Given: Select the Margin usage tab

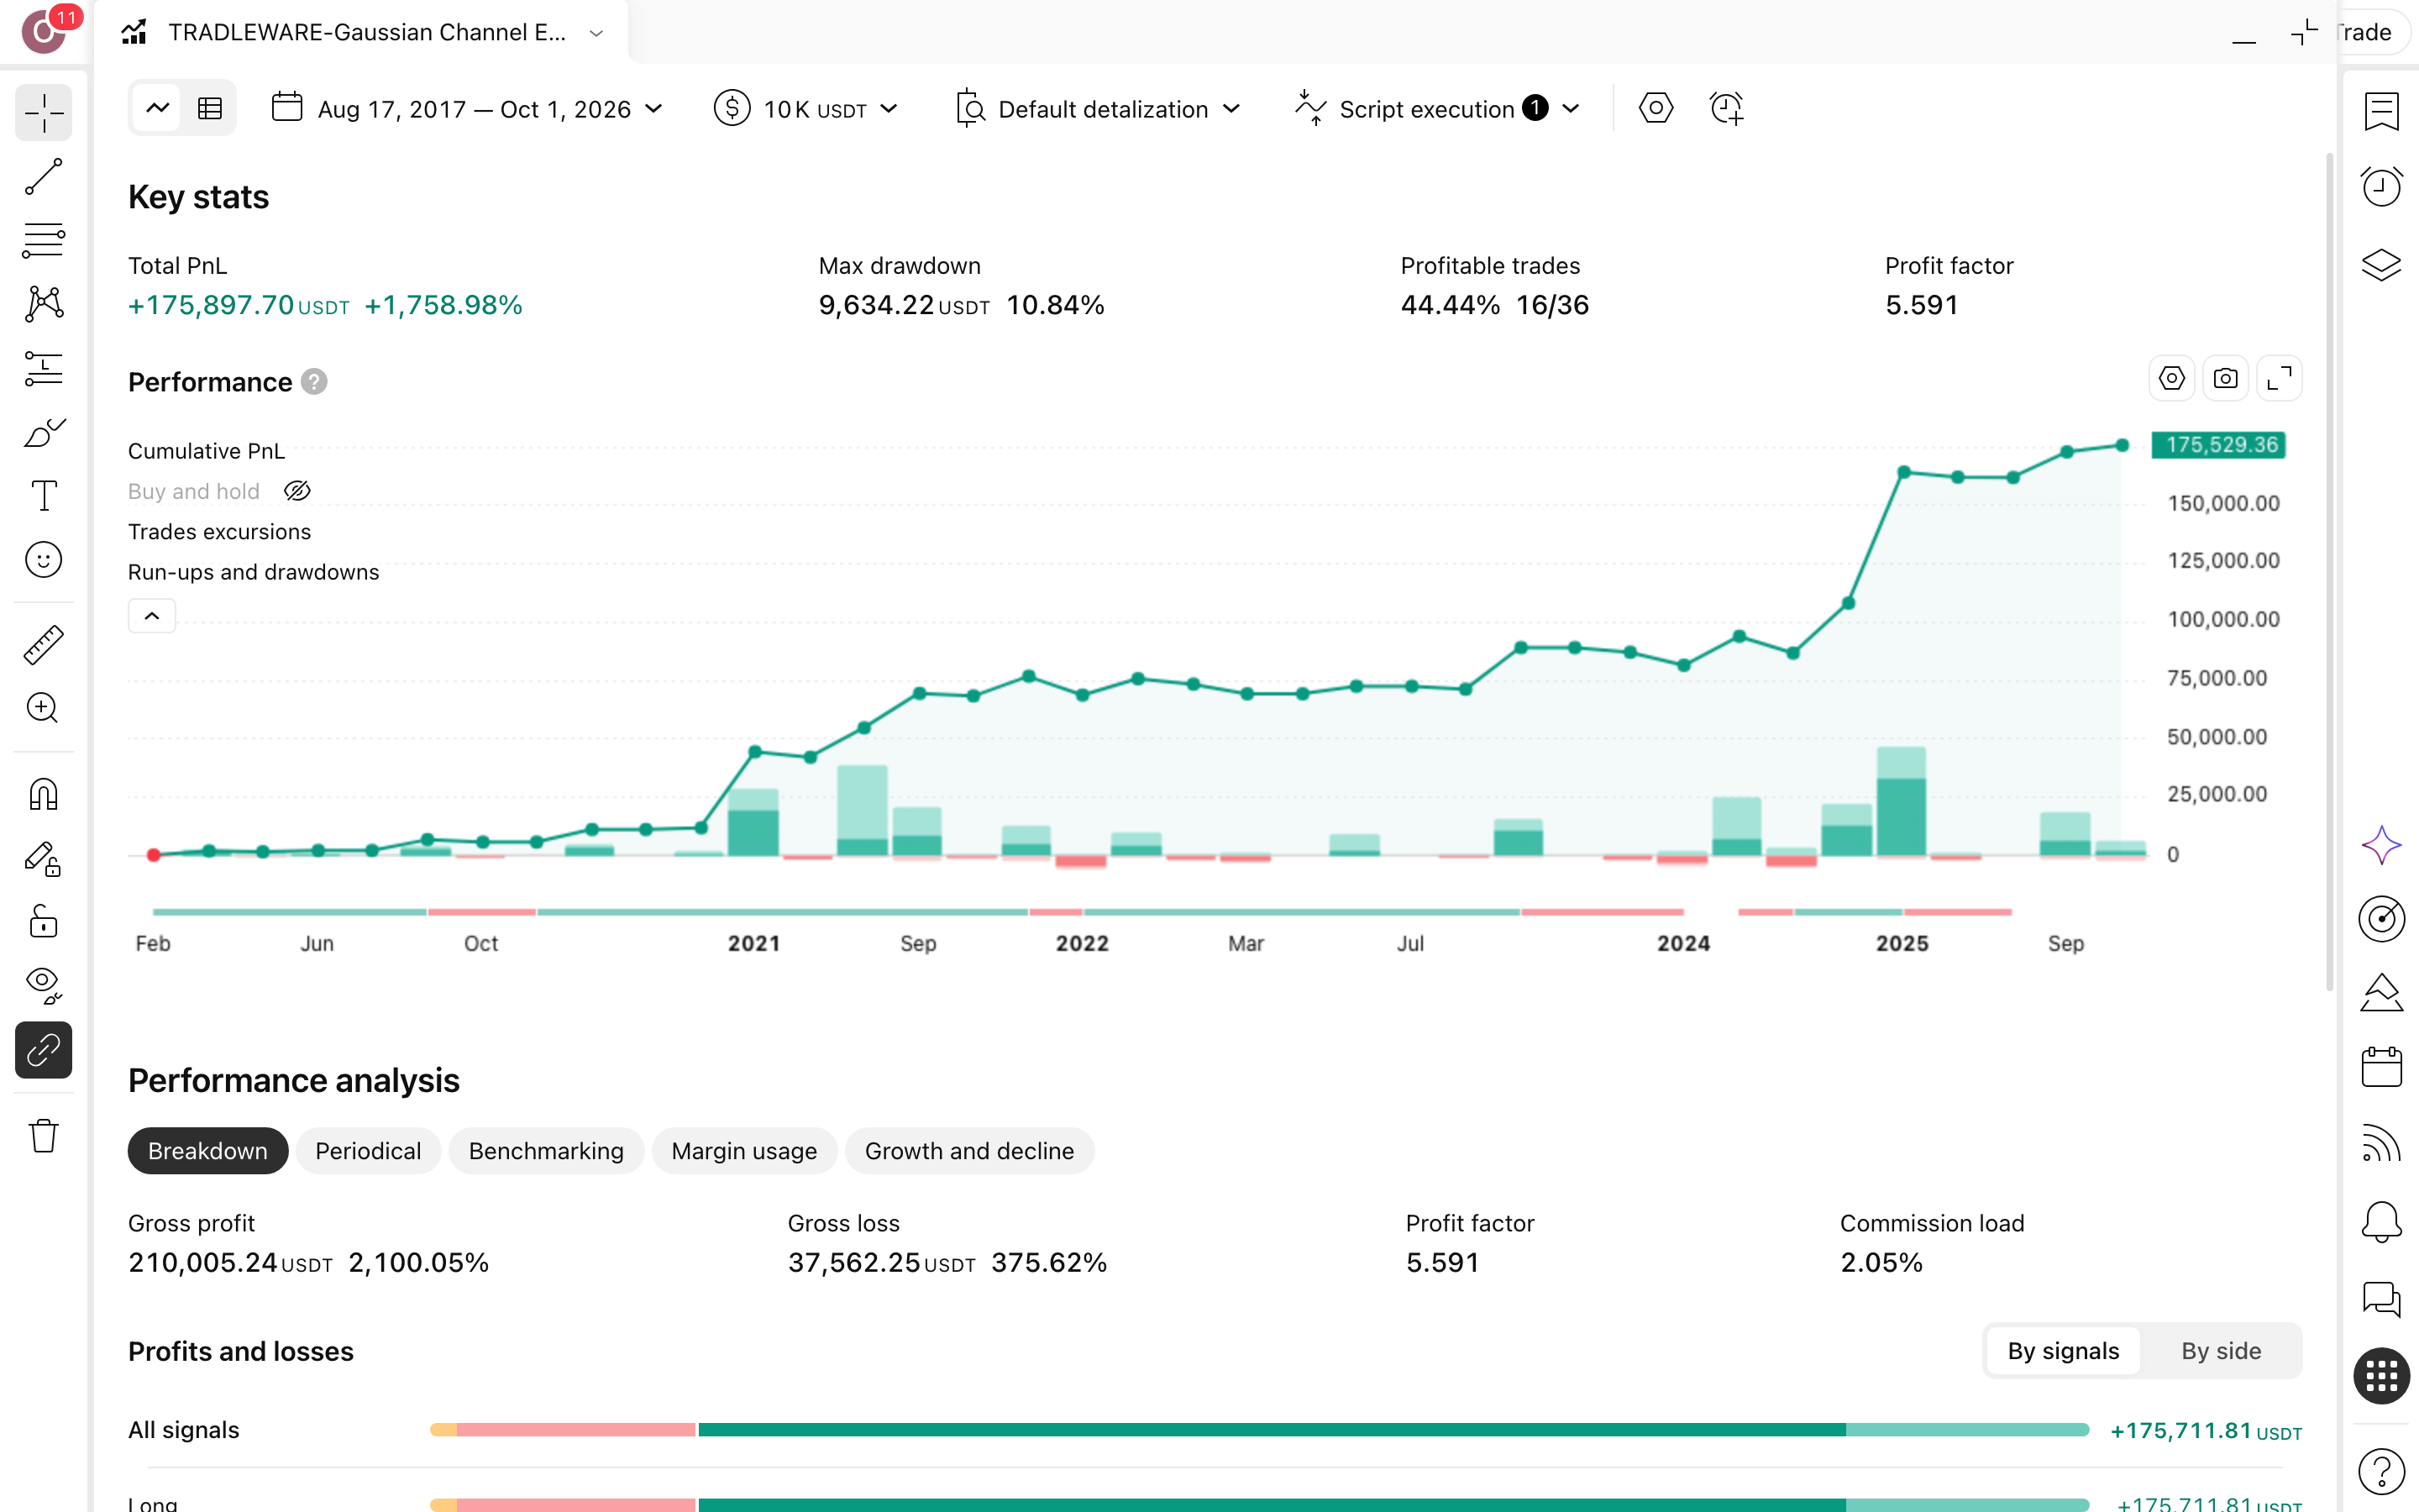Looking at the screenshot, I should [x=743, y=1151].
